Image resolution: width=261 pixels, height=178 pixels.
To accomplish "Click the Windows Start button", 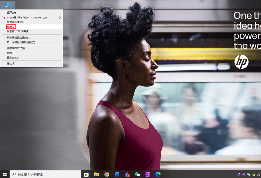I will click(x=5, y=174).
